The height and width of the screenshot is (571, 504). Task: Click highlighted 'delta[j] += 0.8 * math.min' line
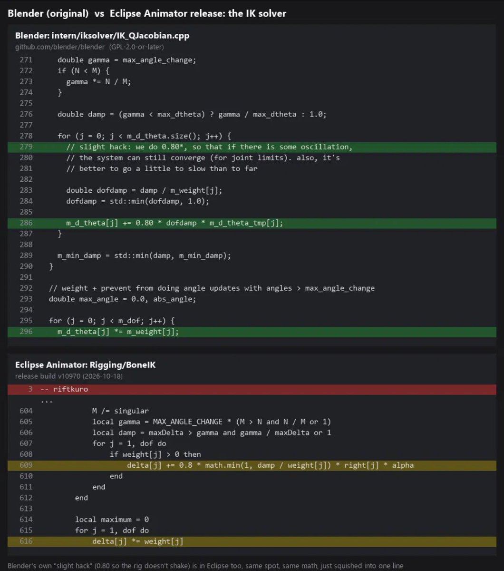(x=252, y=465)
